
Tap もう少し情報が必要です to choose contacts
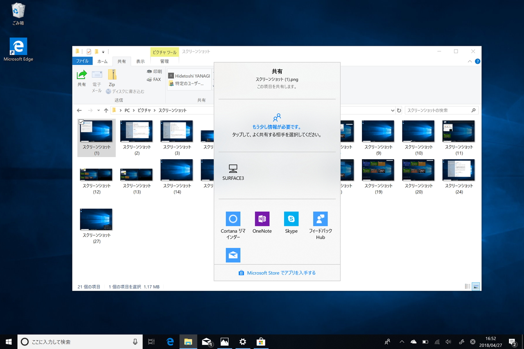277,127
